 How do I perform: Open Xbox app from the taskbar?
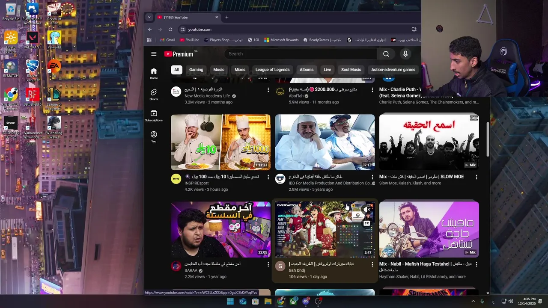click(x=293, y=301)
